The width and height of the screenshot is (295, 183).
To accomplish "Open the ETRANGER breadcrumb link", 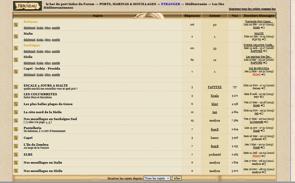I will [170, 4].
